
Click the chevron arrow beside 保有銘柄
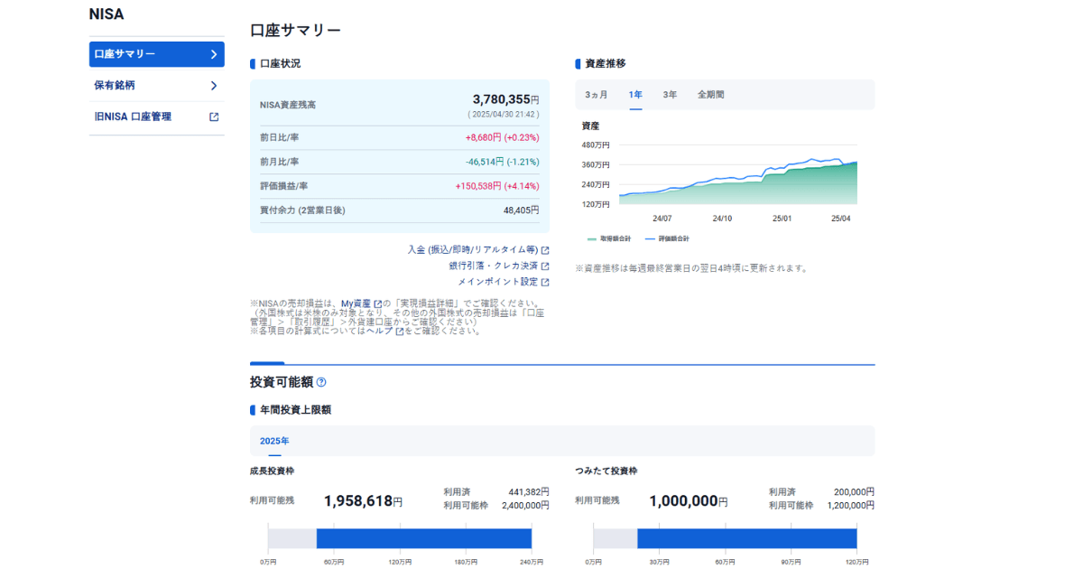[x=214, y=86]
